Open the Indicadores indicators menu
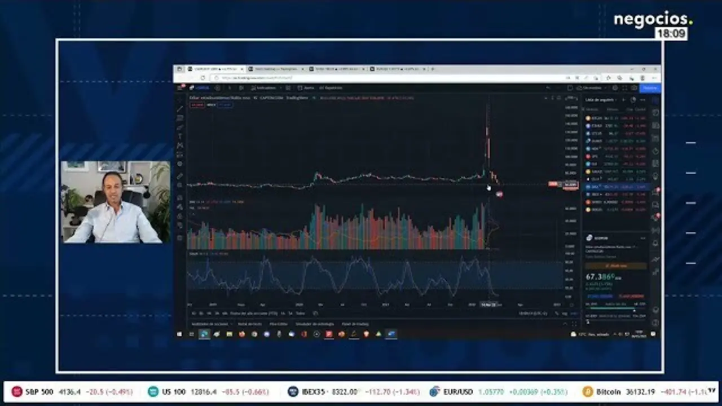722x406 pixels. (263, 88)
